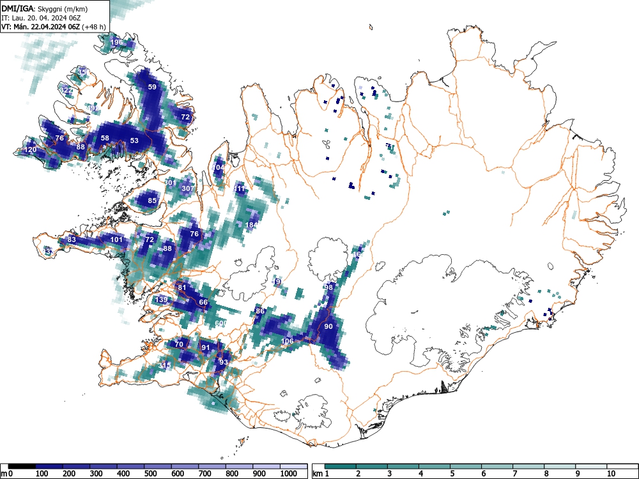The height and width of the screenshot is (479, 639).
Task: Click the '10' label on the kilometer legend
Action: 610,474
